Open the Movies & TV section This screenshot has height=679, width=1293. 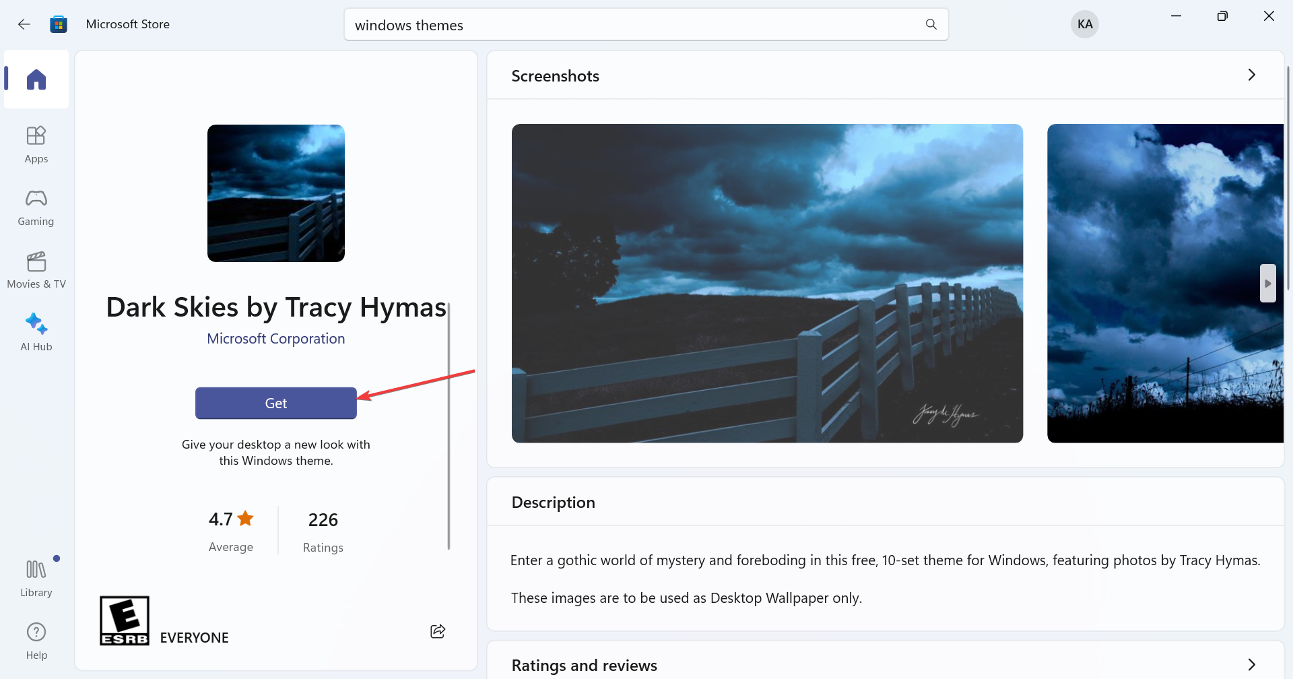[x=36, y=270]
